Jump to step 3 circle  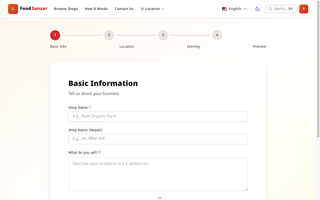click(x=163, y=35)
